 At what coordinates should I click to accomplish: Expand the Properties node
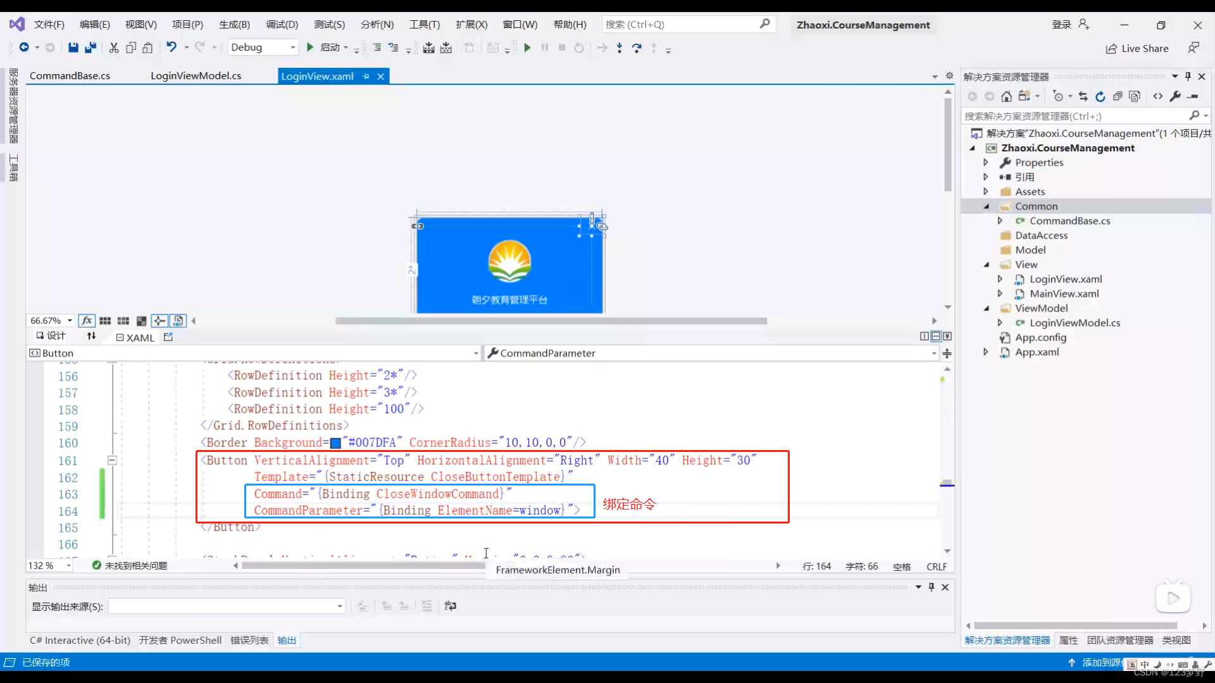pos(985,163)
